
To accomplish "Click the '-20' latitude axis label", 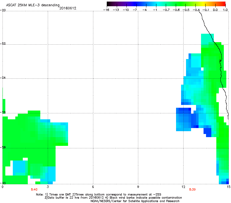I will pyautogui.click(x=3, y=10).
